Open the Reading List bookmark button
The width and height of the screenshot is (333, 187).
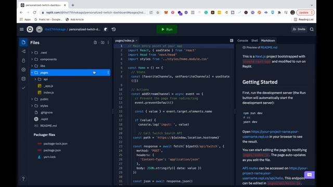pyautogui.click(x=304, y=20)
